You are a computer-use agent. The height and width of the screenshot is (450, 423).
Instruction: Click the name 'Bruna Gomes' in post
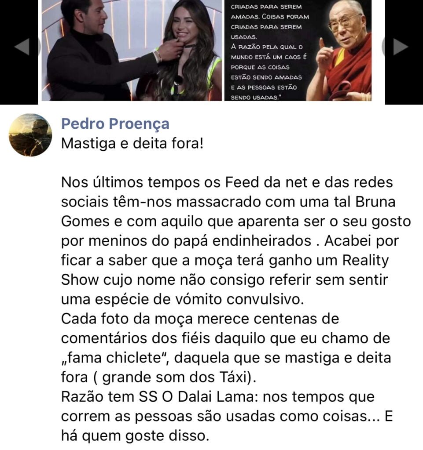tap(228, 211)
